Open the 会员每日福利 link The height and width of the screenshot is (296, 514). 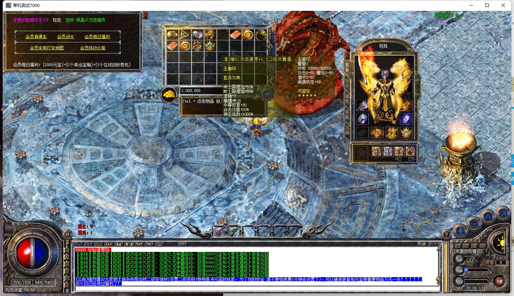(x=97, y=37)
